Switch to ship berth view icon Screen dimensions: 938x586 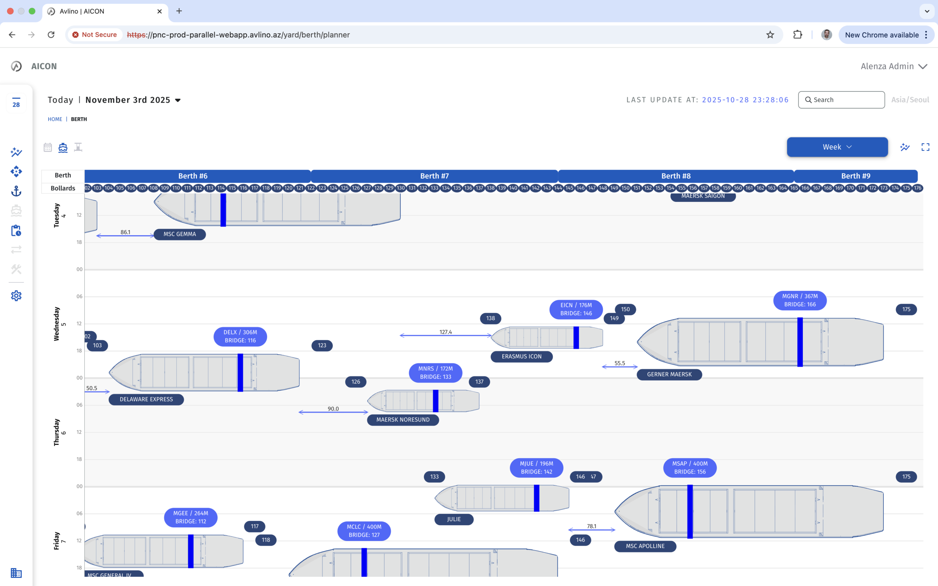tap(63, 147)
